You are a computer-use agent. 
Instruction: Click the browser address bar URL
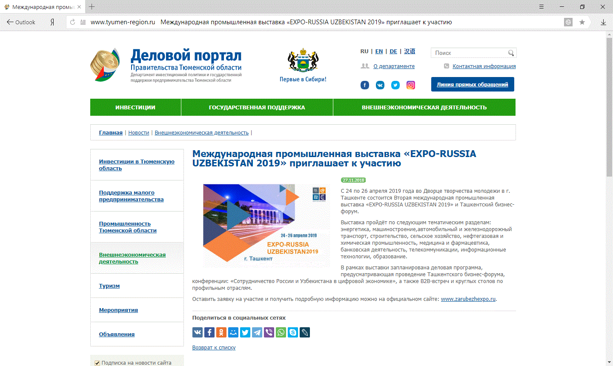[x=123, y=22]
